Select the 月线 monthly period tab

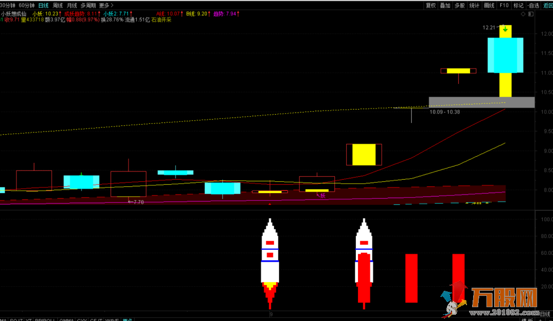[x=72, y=5]
